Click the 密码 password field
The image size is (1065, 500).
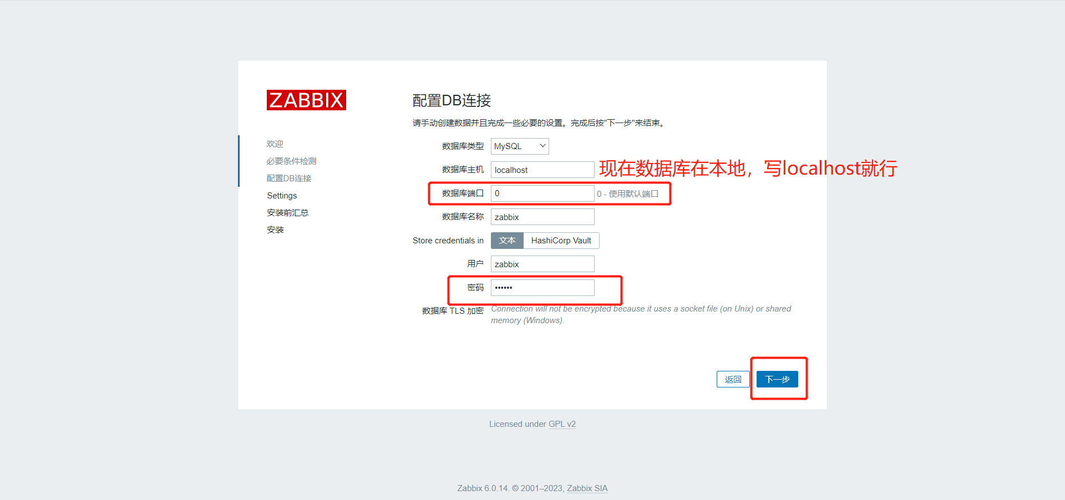tap(542, 288)
